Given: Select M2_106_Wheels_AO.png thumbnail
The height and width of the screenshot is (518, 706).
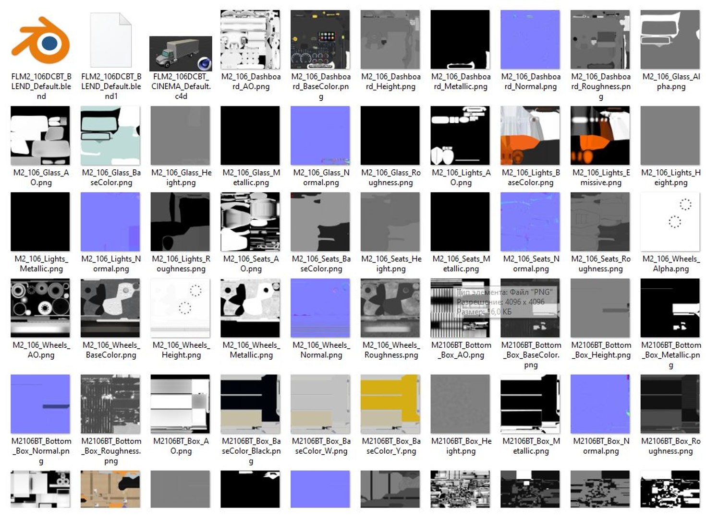Looking at the screenshot, I should click(x=40, y=308).
